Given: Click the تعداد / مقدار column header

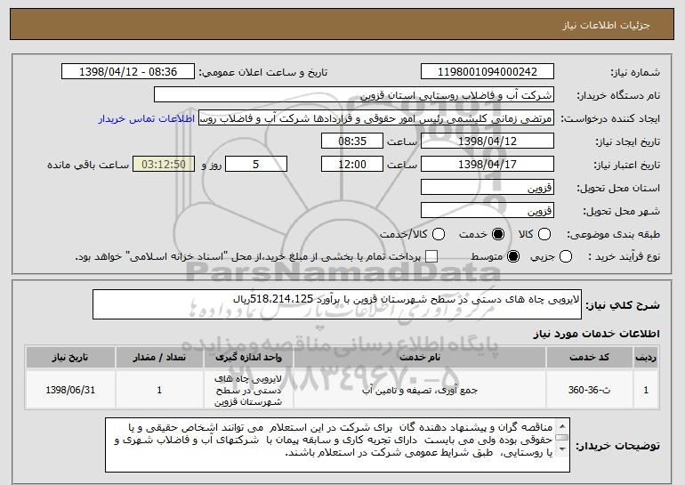Looking at the screenshot, I should 159,358.
